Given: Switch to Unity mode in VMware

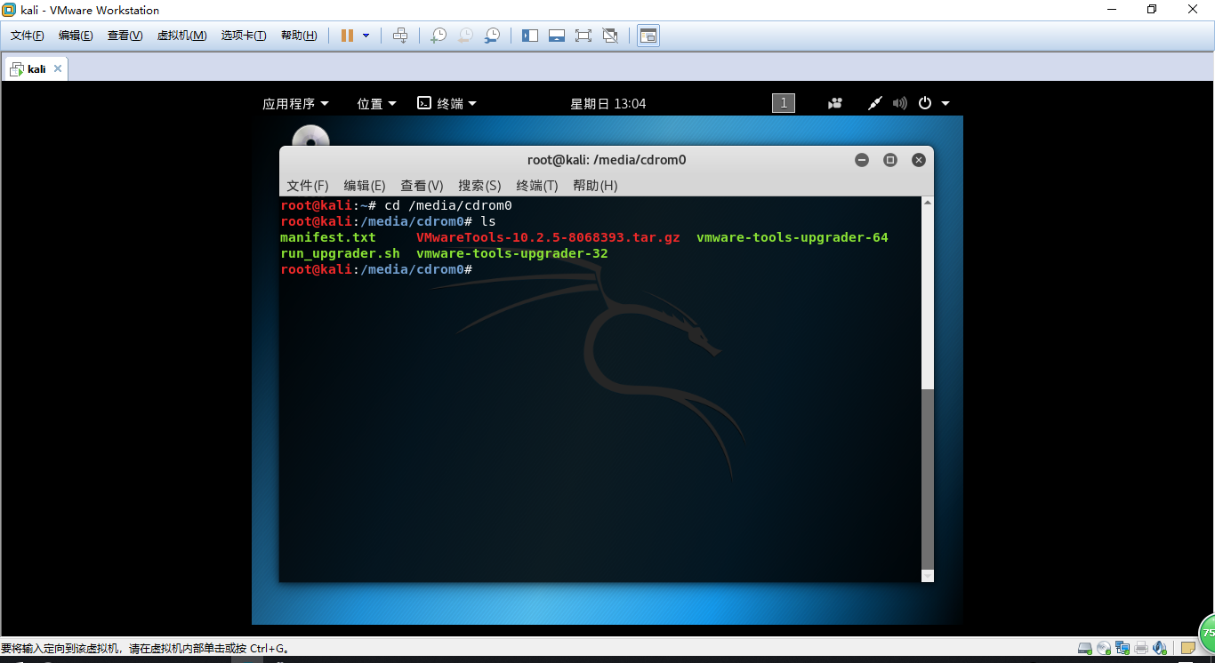Looking at the screenshot, I should pyautogui.click(x=610, y=36).
